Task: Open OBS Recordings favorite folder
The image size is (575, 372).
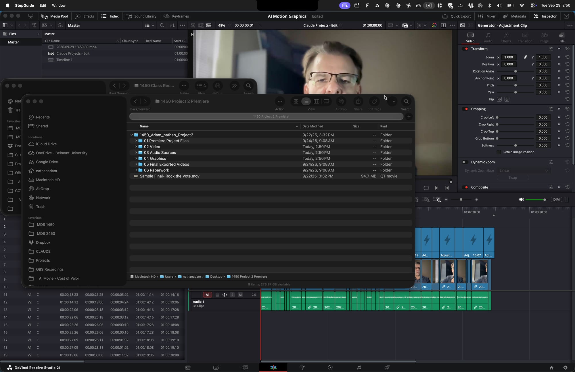Action: (x=49, y=269)
